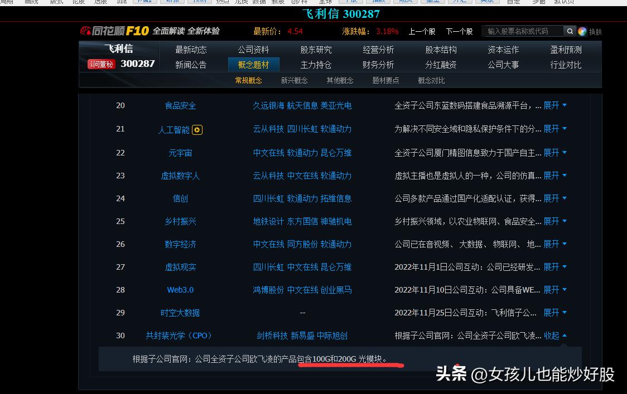The image size is (627, 394).
Task: Open leading stock 同方股份
Action: point(302,244)
